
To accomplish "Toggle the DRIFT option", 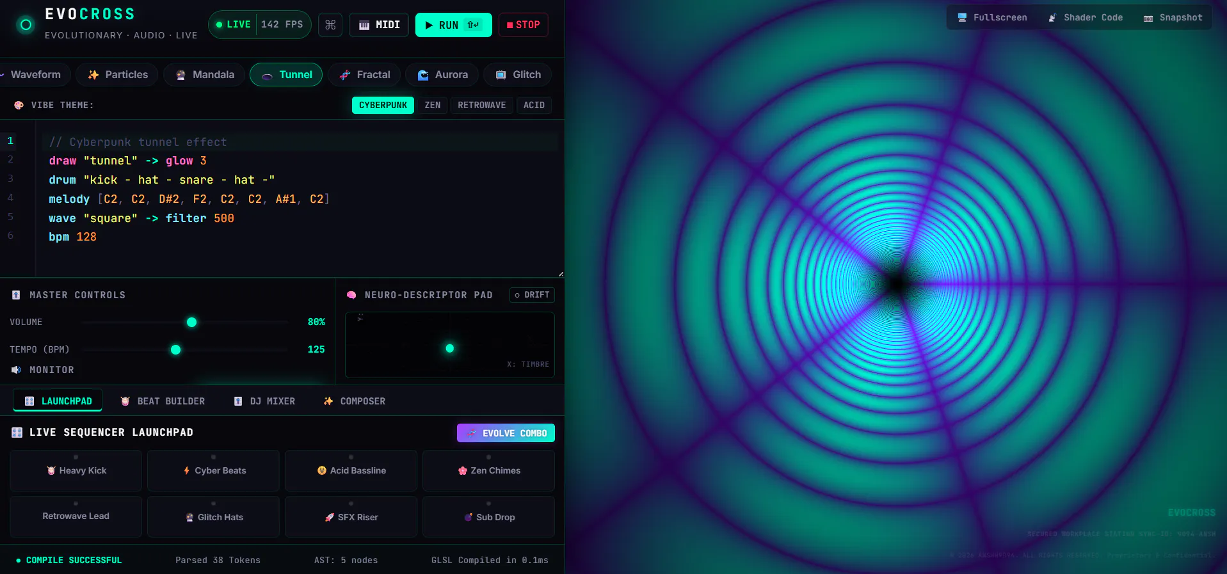I will coord(533,295).
